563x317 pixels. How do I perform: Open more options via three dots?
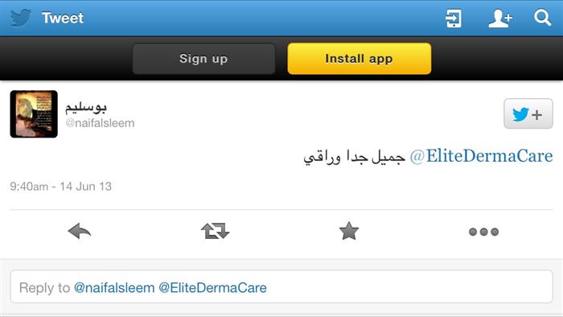coord(483,232)
